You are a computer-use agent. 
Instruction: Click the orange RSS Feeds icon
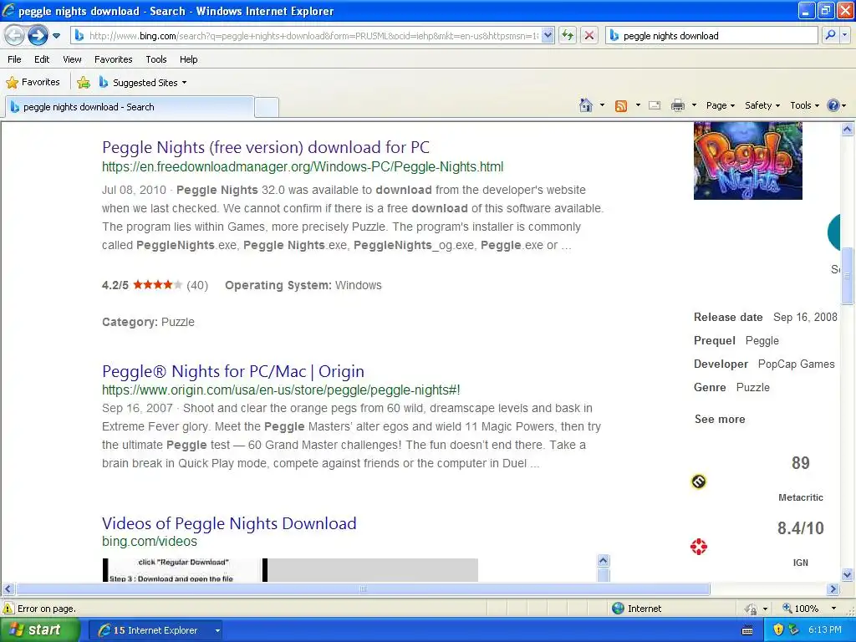pos(621,106)
